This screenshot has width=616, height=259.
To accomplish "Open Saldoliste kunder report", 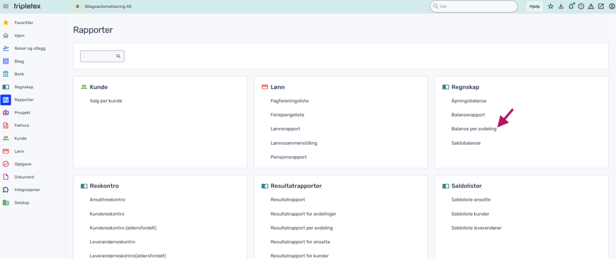I will [x=470, y=214].
